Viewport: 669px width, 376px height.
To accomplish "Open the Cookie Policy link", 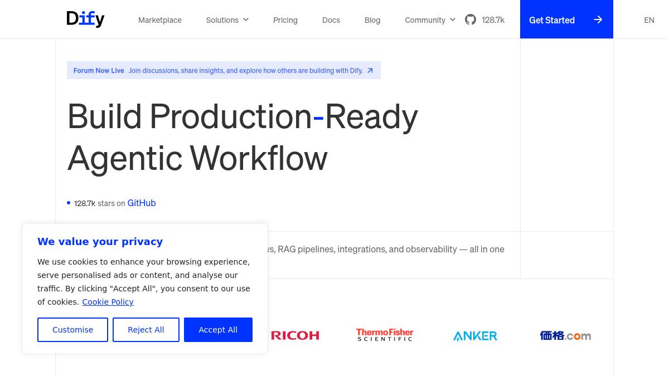I will [108, 302].
